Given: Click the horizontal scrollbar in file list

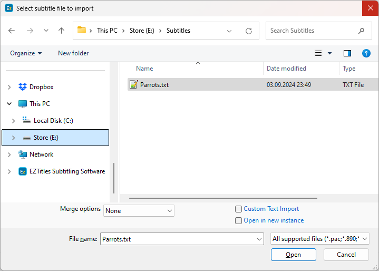Looking at the screenshot, I should (223, 198).
